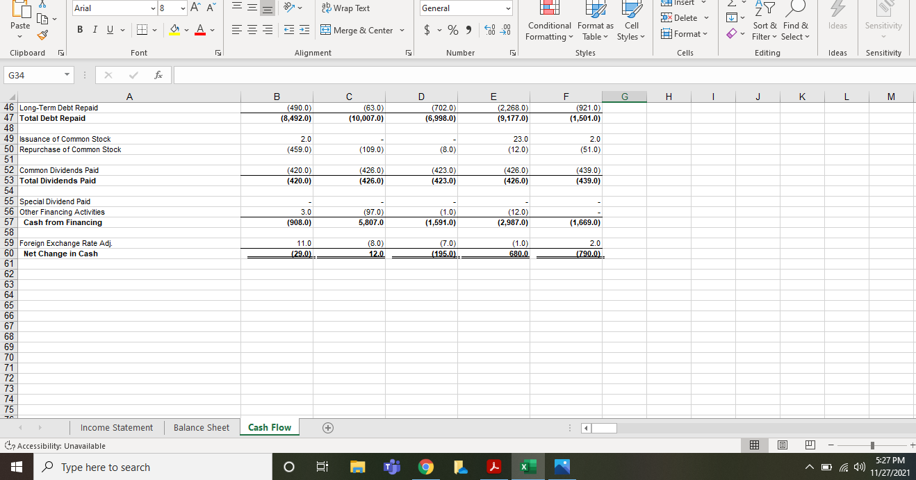Click the Comma Style icon

468,31
